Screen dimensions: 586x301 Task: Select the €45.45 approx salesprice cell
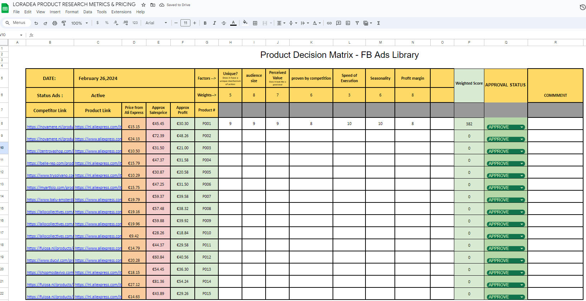click(x=158, y=124)
